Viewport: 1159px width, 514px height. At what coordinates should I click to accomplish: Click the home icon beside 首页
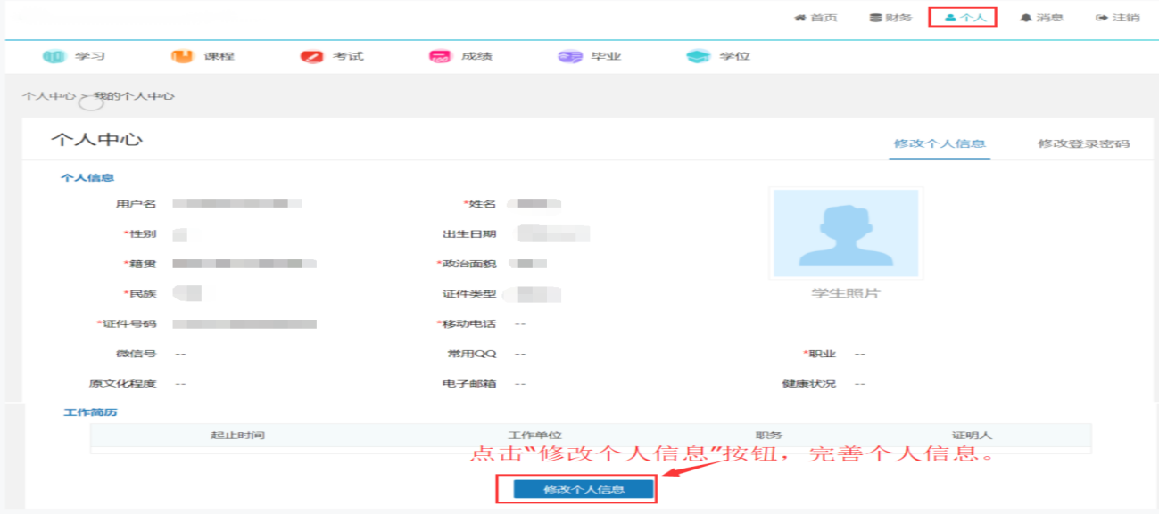pyautogui.click(x=800, y=18)
